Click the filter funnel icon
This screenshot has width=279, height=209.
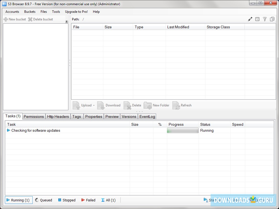(x=265, y=19)
